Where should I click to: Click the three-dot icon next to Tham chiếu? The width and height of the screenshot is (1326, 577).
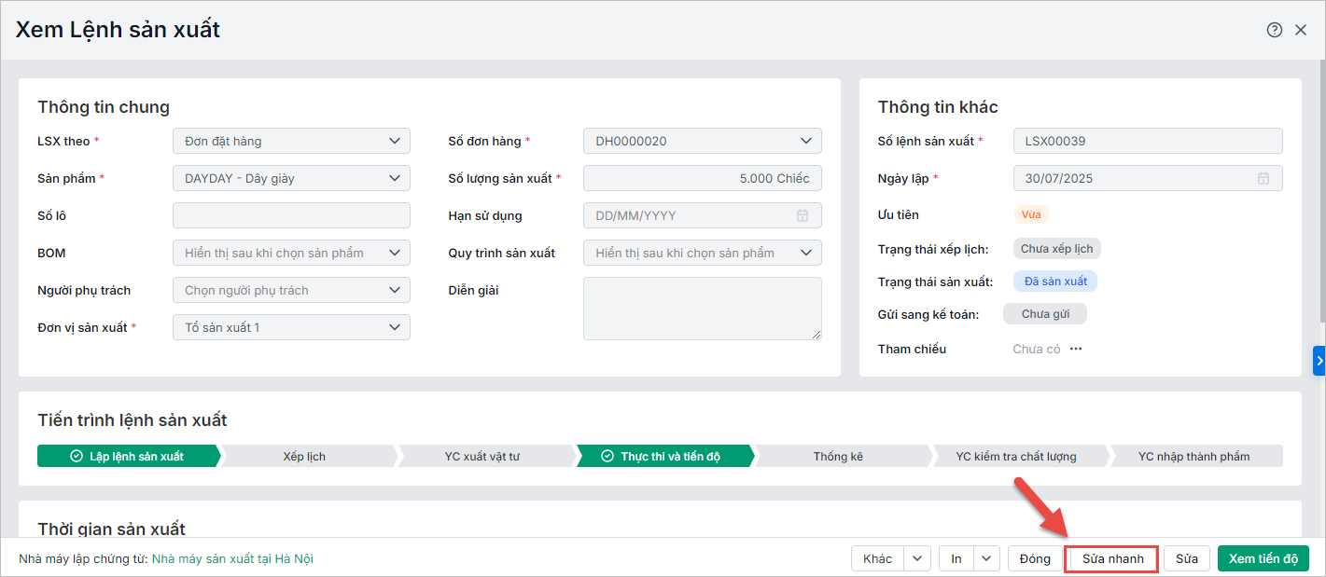(x=1076, y=349)
